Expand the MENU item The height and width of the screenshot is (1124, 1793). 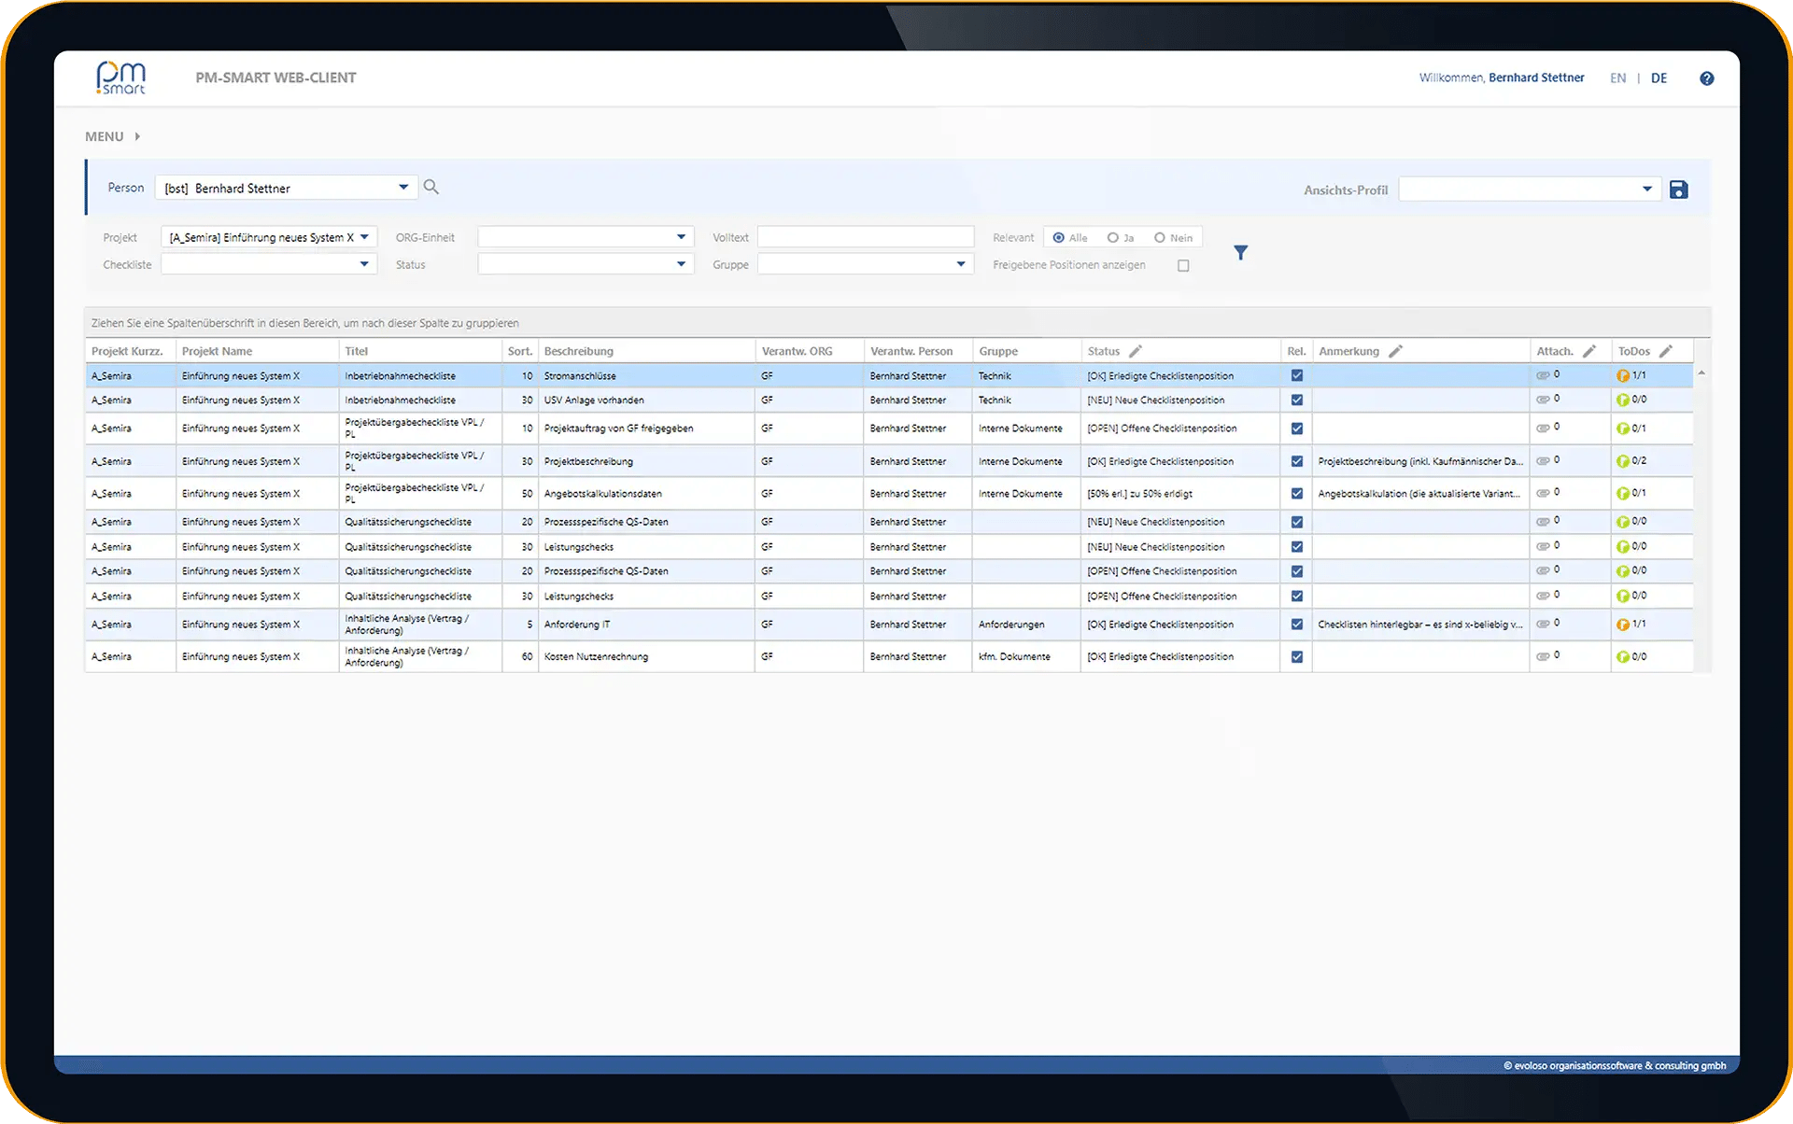point(113,136)
